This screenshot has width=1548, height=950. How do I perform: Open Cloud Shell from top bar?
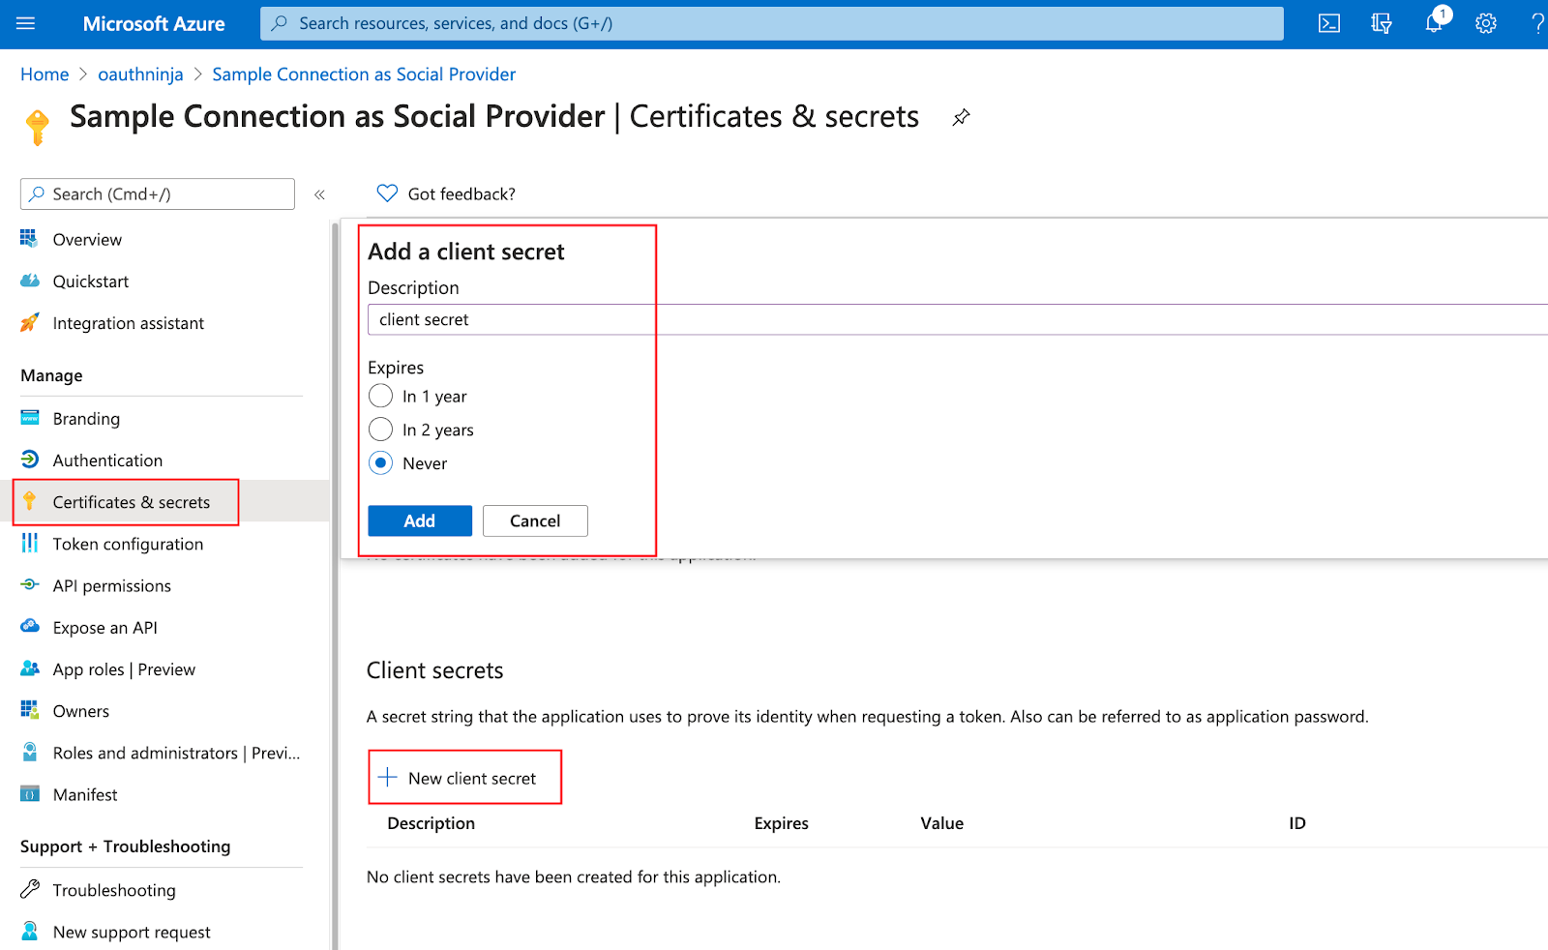[1329, 23]
